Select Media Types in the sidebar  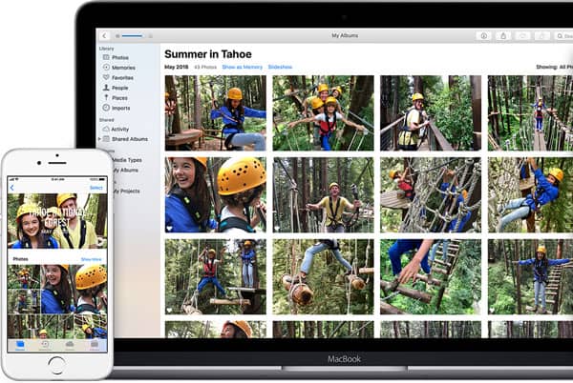127,160
